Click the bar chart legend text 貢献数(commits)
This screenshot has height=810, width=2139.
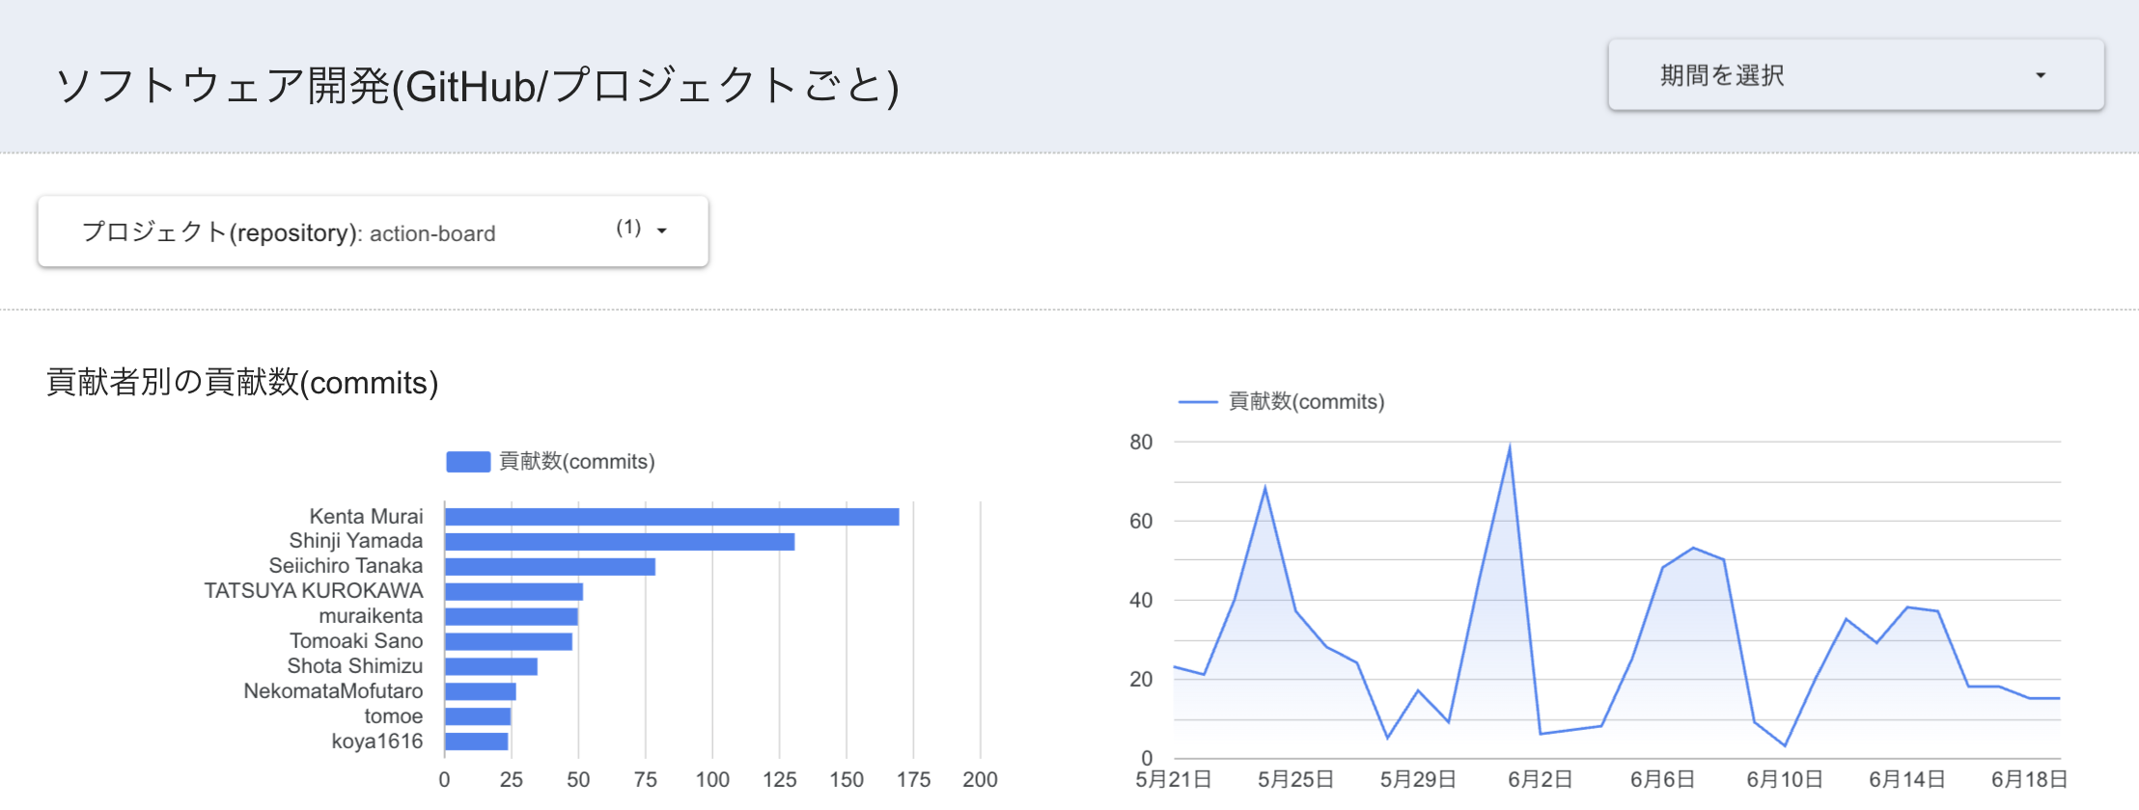577,462
